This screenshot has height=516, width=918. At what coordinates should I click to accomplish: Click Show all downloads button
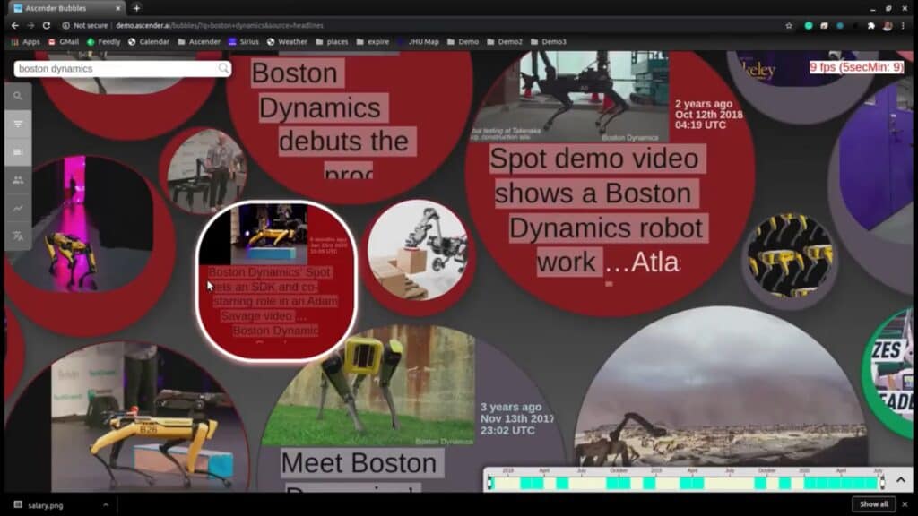tap(873, 504)
